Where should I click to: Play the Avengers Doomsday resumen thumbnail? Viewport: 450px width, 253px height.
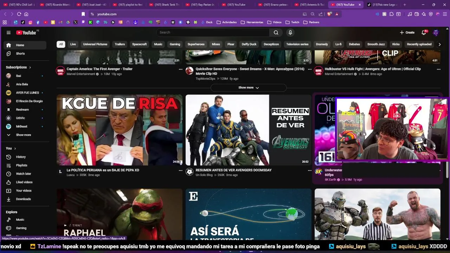(249, 130)
